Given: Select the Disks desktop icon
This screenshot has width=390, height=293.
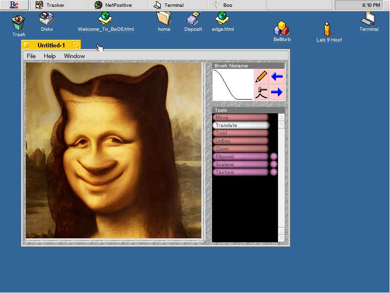Looking at the screenshot, I should pos(47,22).
